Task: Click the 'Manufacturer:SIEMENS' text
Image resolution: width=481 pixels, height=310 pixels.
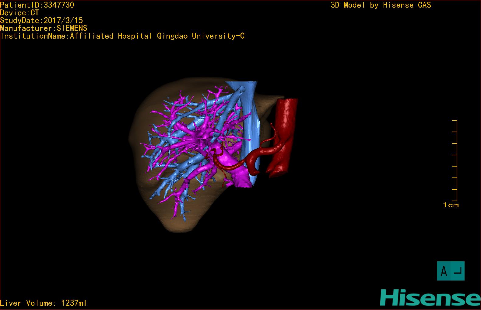Action: (44, 28)
